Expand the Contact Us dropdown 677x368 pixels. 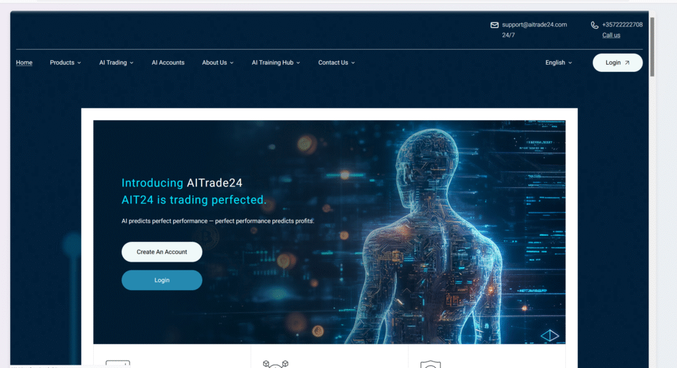coord(337,63)
